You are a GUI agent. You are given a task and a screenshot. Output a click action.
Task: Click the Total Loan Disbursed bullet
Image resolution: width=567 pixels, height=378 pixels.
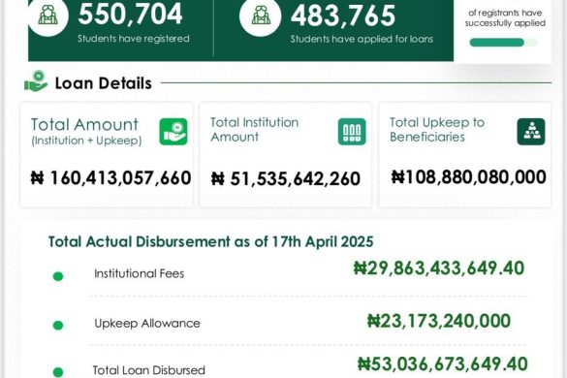coord(58,372)
